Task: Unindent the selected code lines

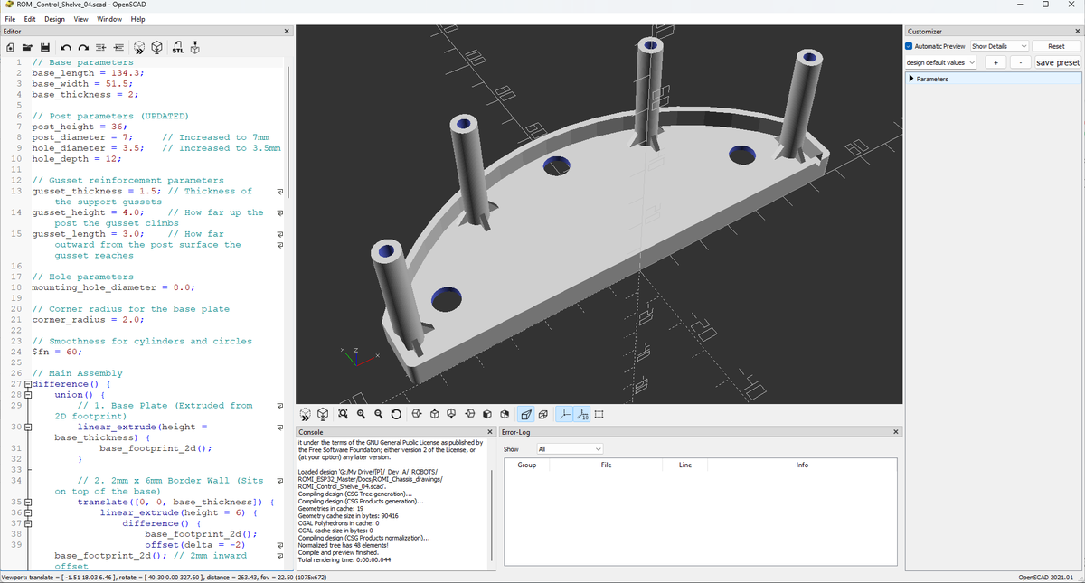Action: (101, 47)
